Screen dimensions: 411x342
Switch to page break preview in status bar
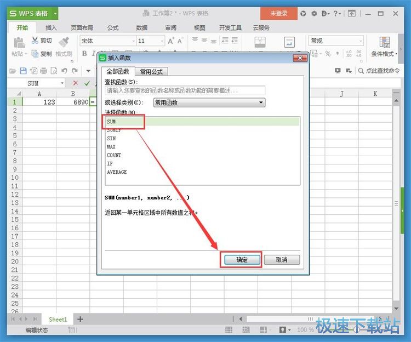click(x=246, y=330)
